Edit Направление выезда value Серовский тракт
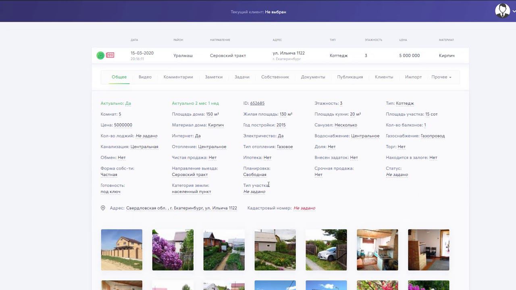This screenshot has height=290, width=516. click(190, 175)
